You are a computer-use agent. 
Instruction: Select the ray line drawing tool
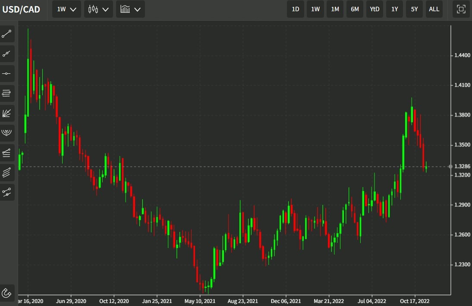6,54
